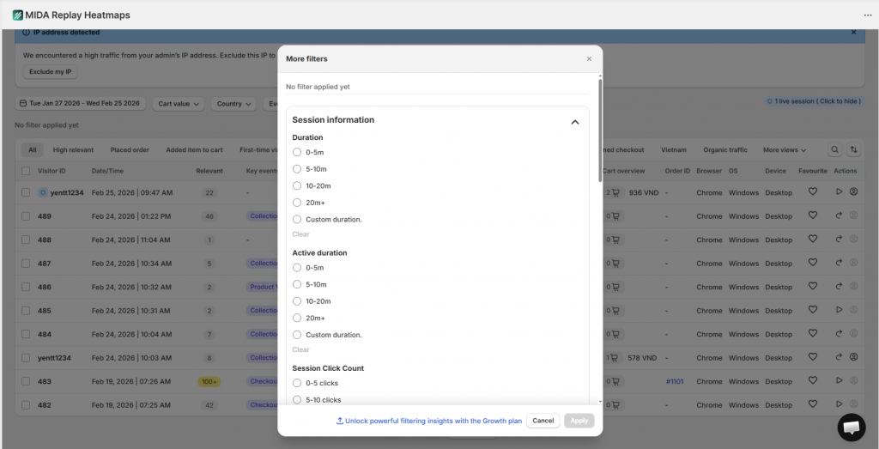Open order #1101 link

[x=676, y=381]
